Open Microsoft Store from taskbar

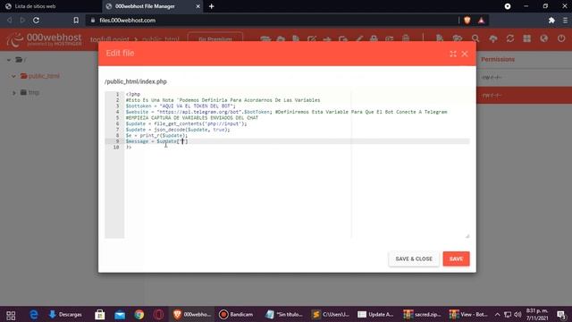[99, 315]
